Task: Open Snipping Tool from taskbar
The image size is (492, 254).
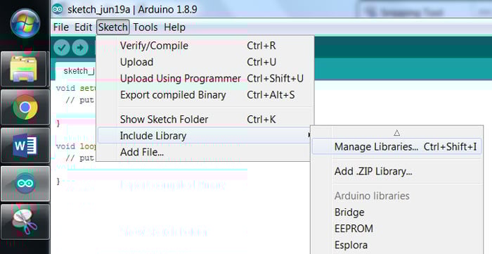Action: [25, 222]
